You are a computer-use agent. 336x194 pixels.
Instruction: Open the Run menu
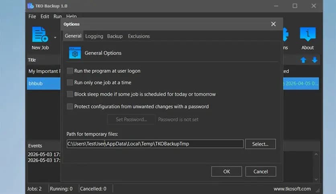coord(57,16)
